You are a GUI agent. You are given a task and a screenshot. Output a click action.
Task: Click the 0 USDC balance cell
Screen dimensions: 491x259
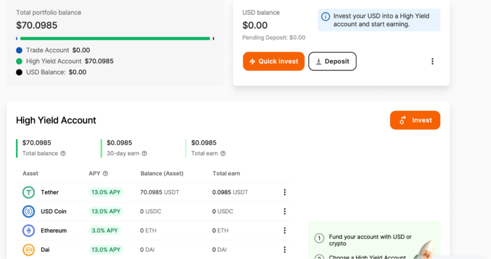[151, 212]
